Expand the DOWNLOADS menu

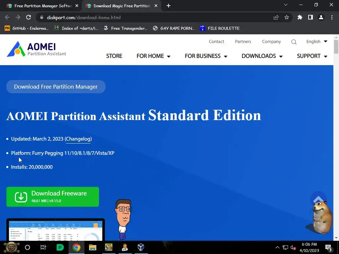coord(262,56)
